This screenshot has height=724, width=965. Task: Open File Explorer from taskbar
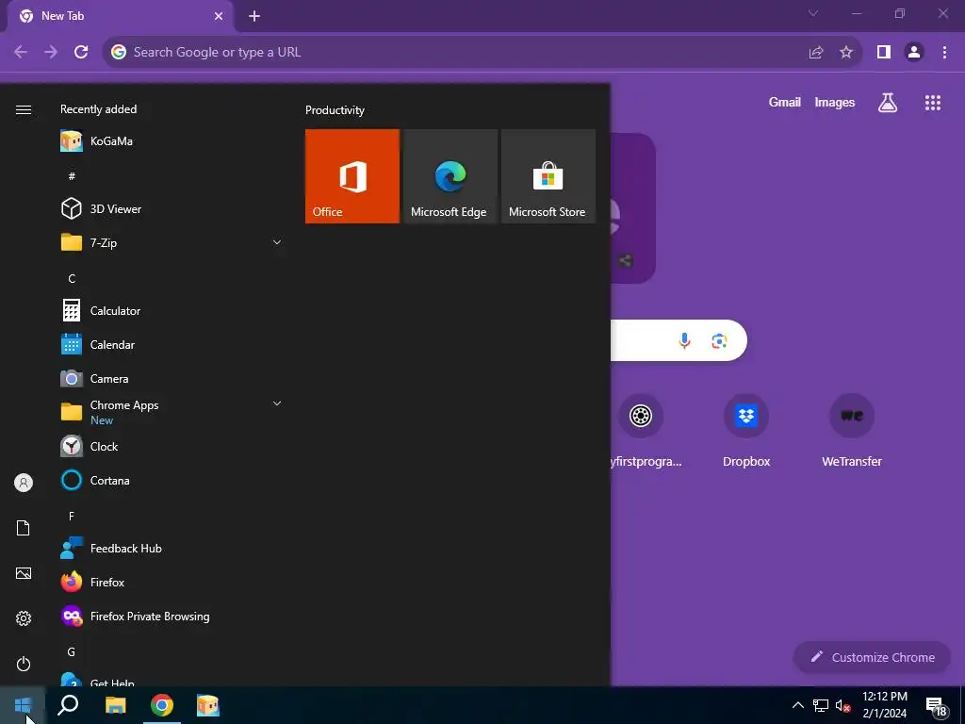[x=115, y=705]
